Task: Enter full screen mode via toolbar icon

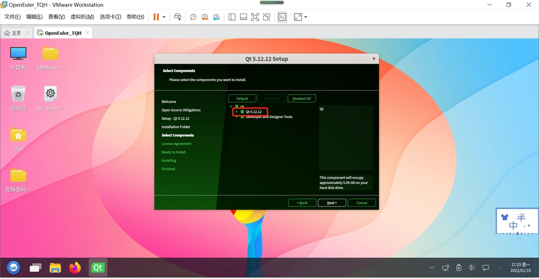Action: click(255, 17)
